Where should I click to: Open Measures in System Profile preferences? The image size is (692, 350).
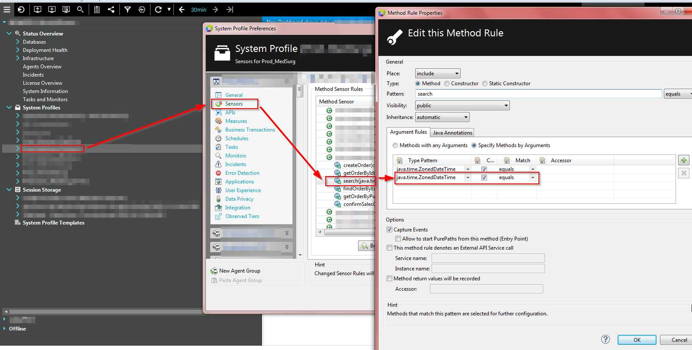tap(236, 121)
